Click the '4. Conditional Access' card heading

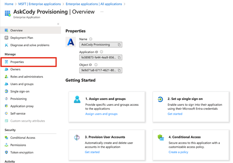(184, 137)
